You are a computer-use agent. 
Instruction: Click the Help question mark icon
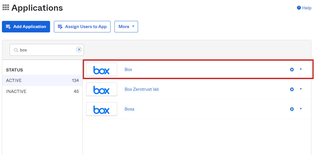pyautogui.click(x=299, y=8)
